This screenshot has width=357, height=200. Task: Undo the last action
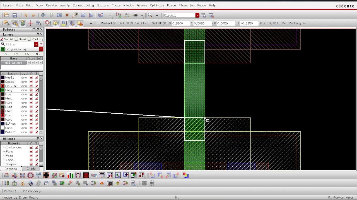tap(26, 15)
